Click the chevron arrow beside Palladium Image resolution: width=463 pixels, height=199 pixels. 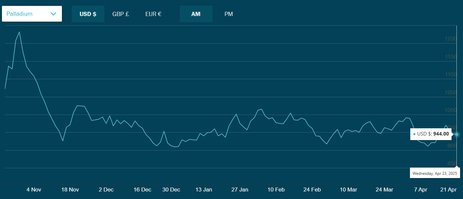[54, 14]
